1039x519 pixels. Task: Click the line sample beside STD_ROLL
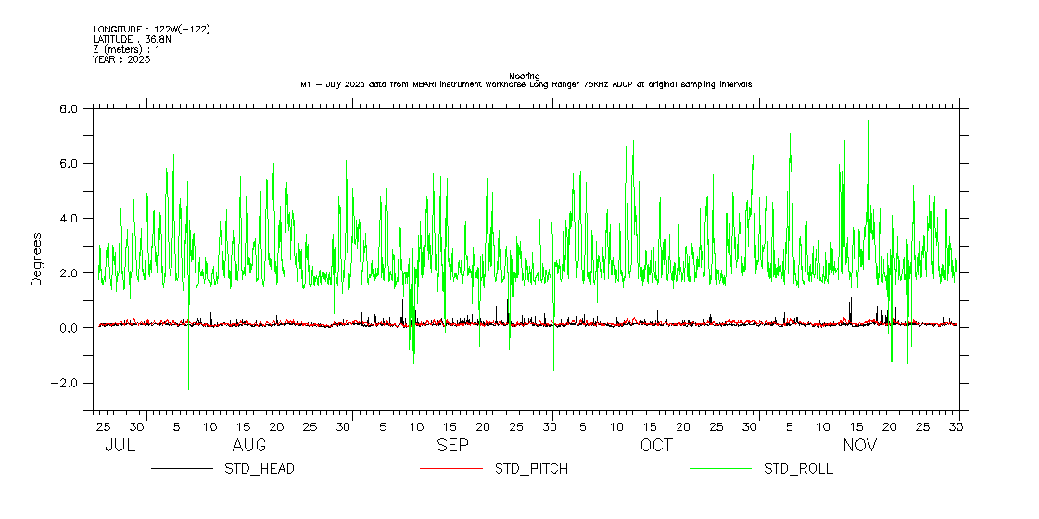(720, 469)
